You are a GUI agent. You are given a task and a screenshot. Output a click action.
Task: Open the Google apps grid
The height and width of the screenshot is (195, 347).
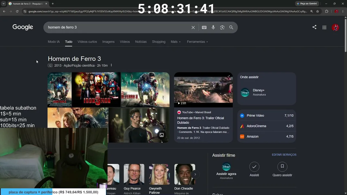324,27
